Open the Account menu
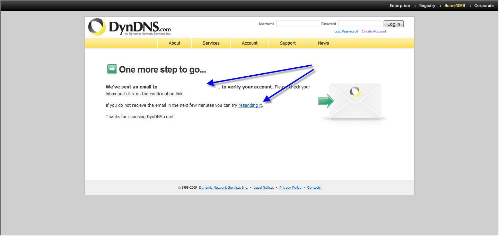 pyautogui.click(x=249, y=43)
